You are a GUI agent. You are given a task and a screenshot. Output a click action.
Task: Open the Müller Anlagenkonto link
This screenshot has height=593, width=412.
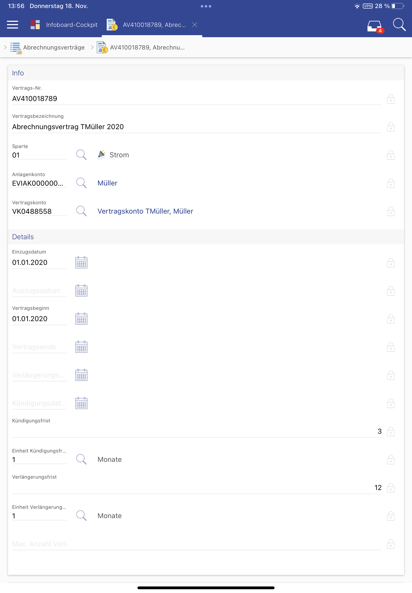107,183
